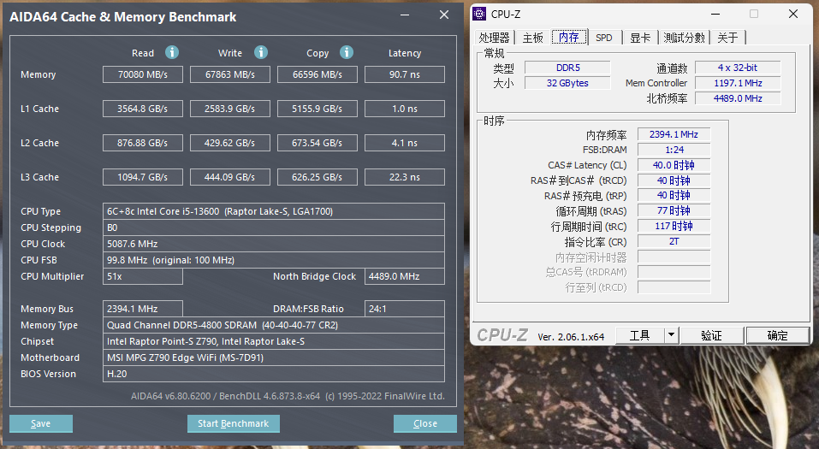Click the Close button in AIDA64
The width and height of the screenshot is (819, 449).
(425, 423)
